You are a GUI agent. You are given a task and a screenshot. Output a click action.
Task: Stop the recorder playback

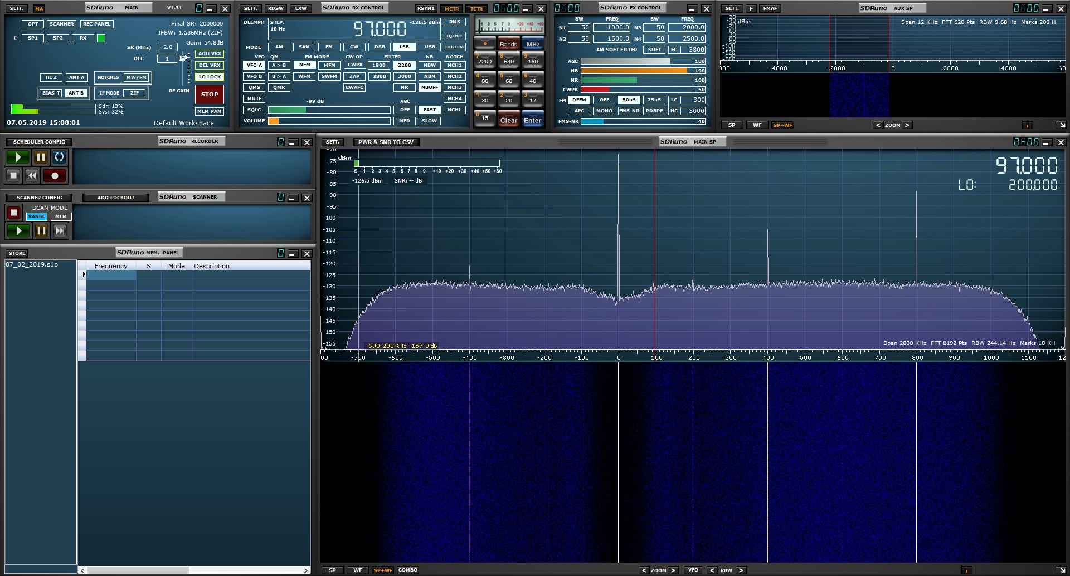(14, 176)
